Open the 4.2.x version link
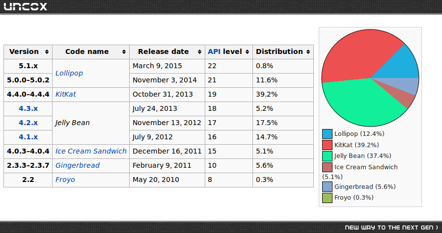 (28, 123)
